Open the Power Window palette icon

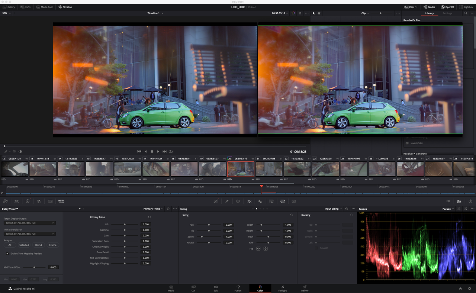pos(238,201)
